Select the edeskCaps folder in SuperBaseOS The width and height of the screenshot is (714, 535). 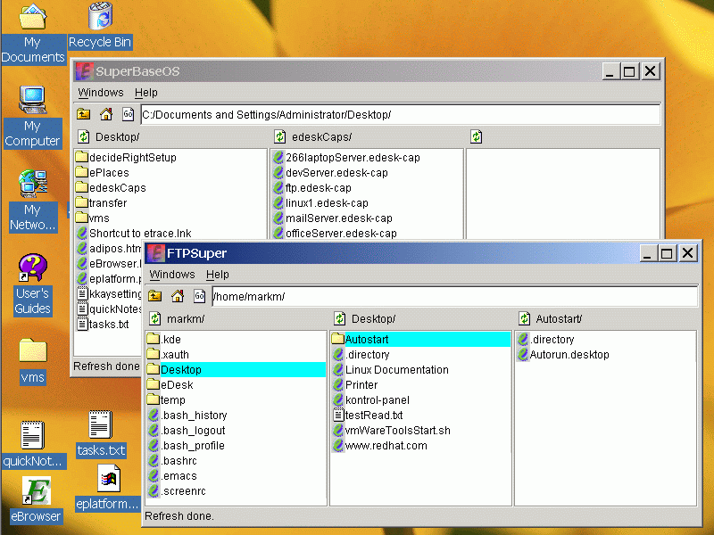point(117,188)
